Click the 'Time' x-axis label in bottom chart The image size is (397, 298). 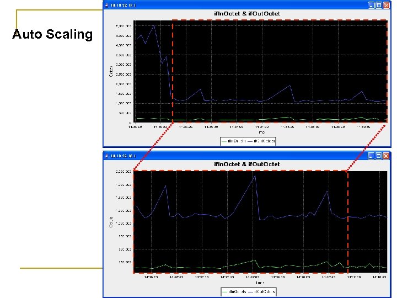click(260, 283)
